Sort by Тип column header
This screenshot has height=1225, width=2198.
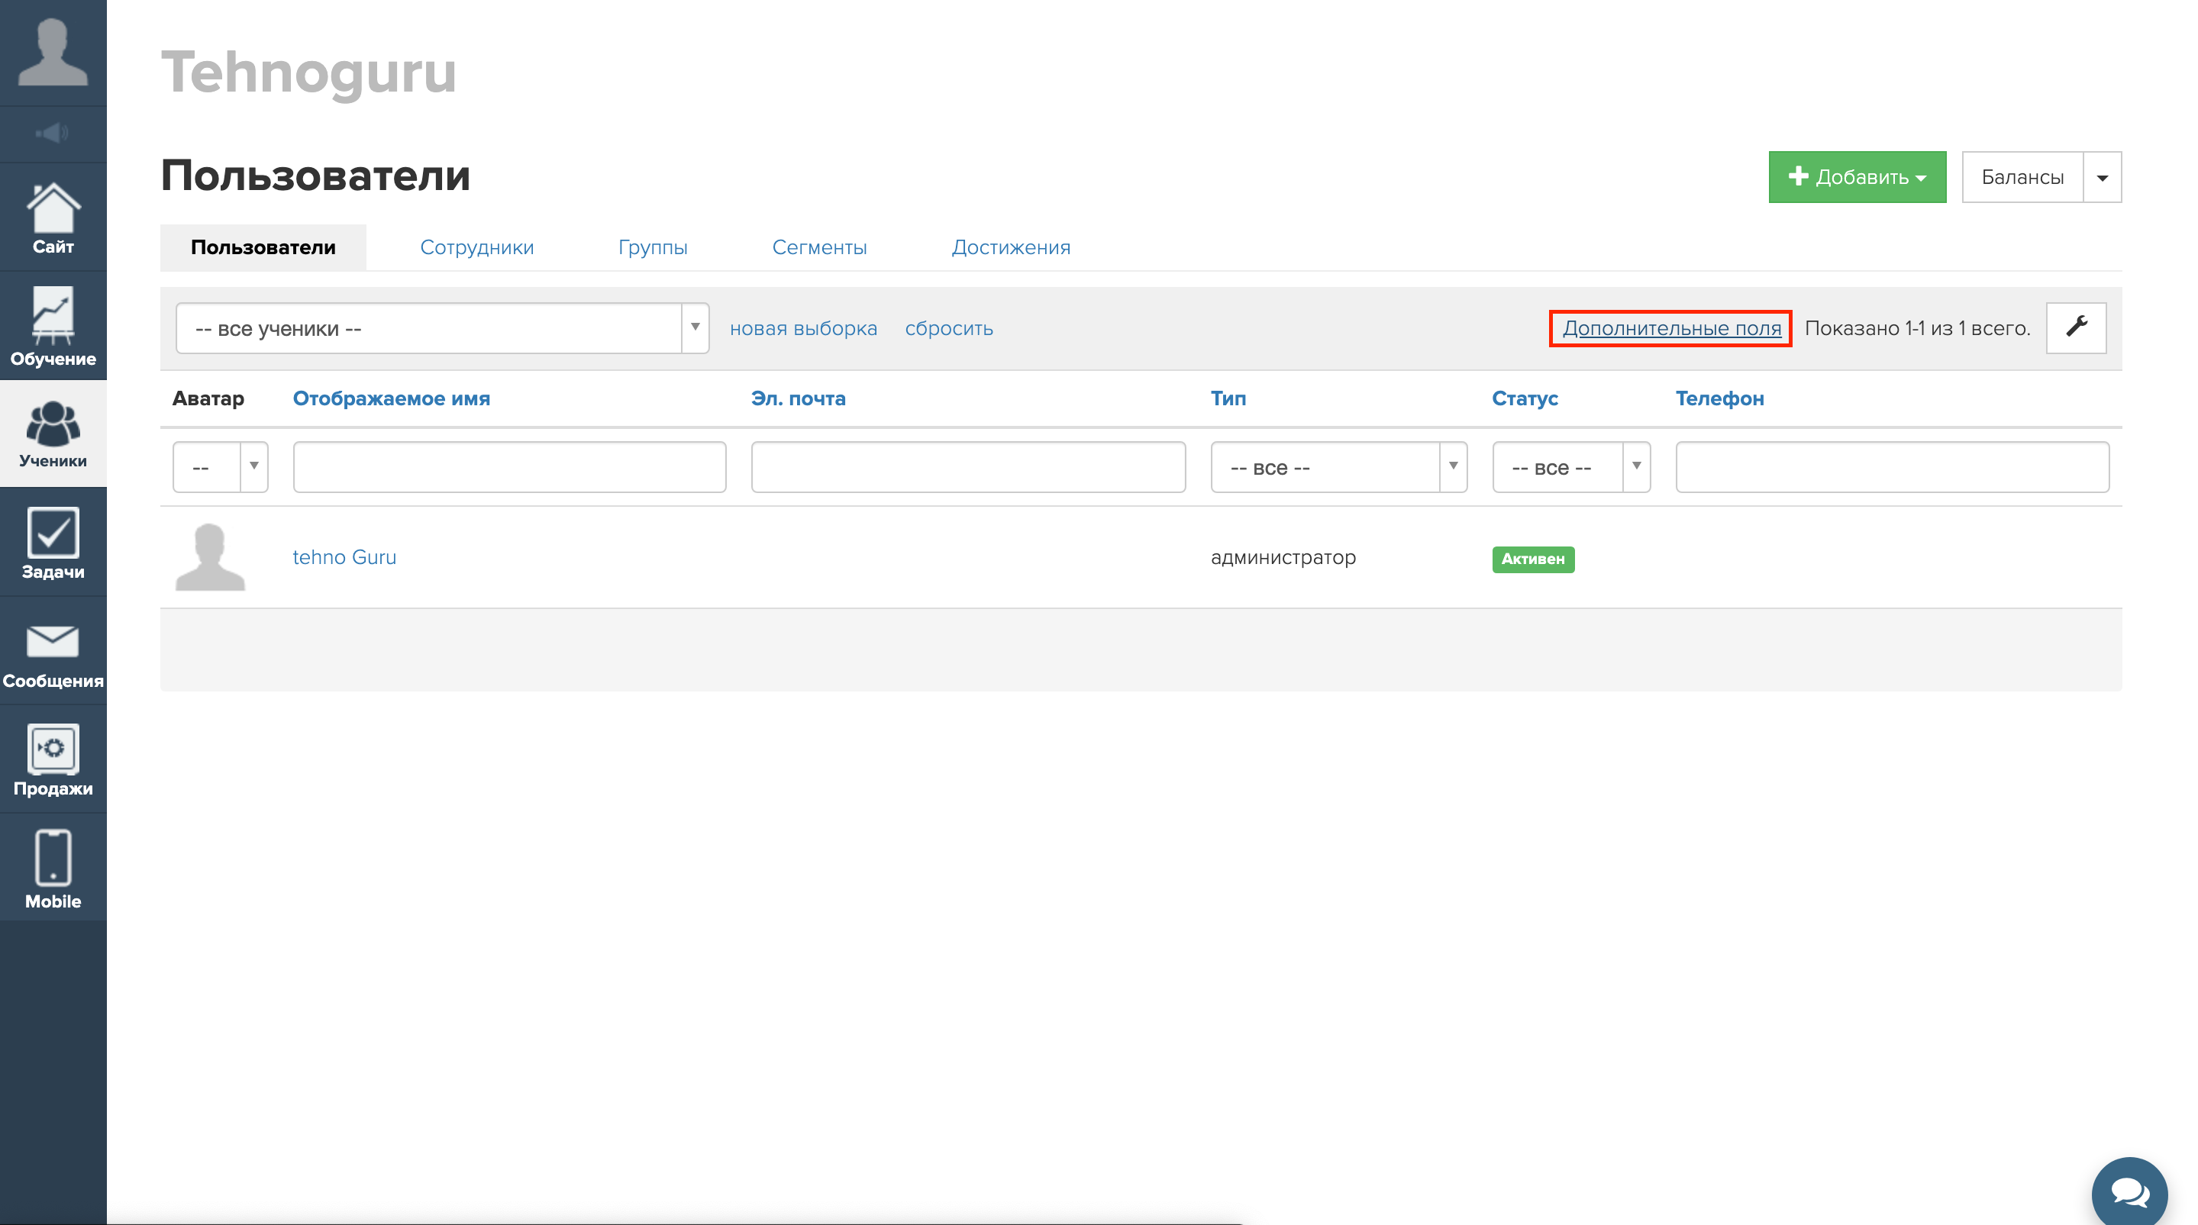tap(1228, 398)
